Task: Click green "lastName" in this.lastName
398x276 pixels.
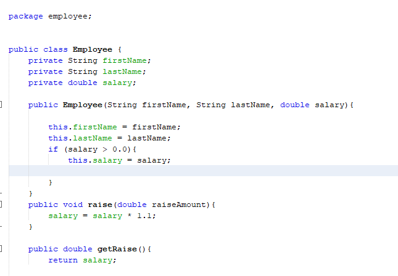Action: [93, 138]
